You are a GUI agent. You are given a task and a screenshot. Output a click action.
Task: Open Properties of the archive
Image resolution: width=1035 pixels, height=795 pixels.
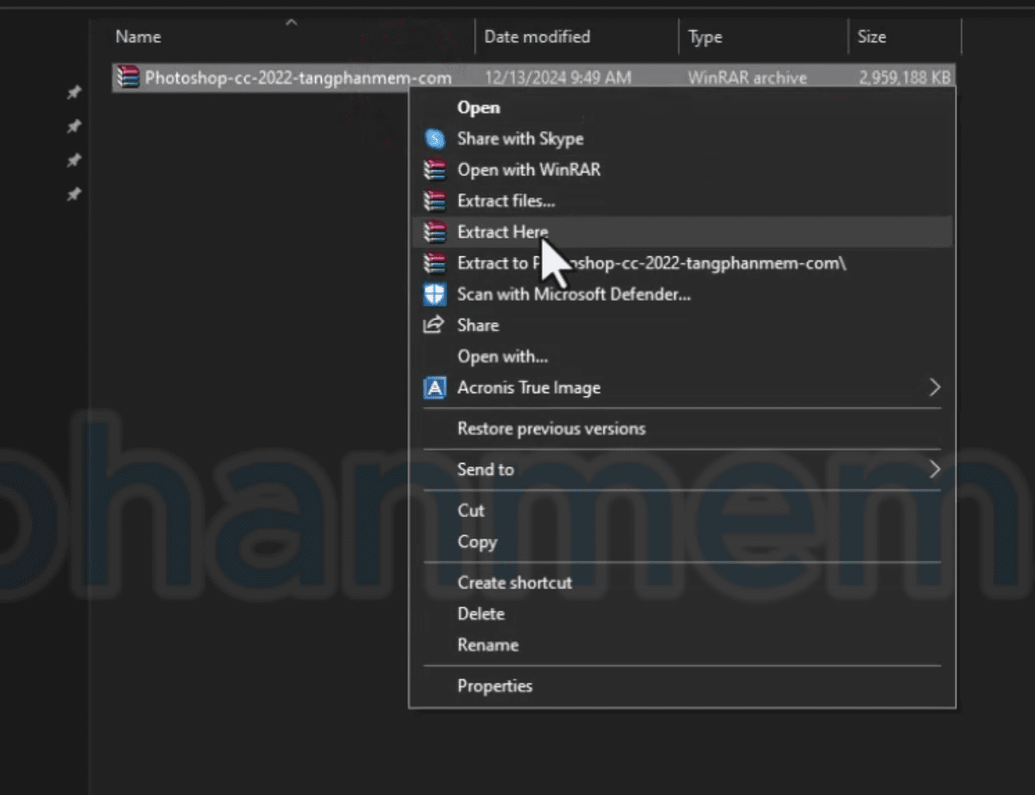[x=494, y=686]
